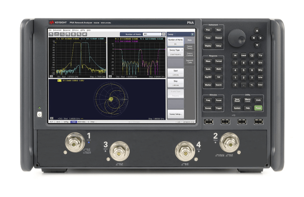Image resolution: width=304 pixels, height=197 pixels.
Task: Switch to the Segment Table tab
Action: (190, 62)
